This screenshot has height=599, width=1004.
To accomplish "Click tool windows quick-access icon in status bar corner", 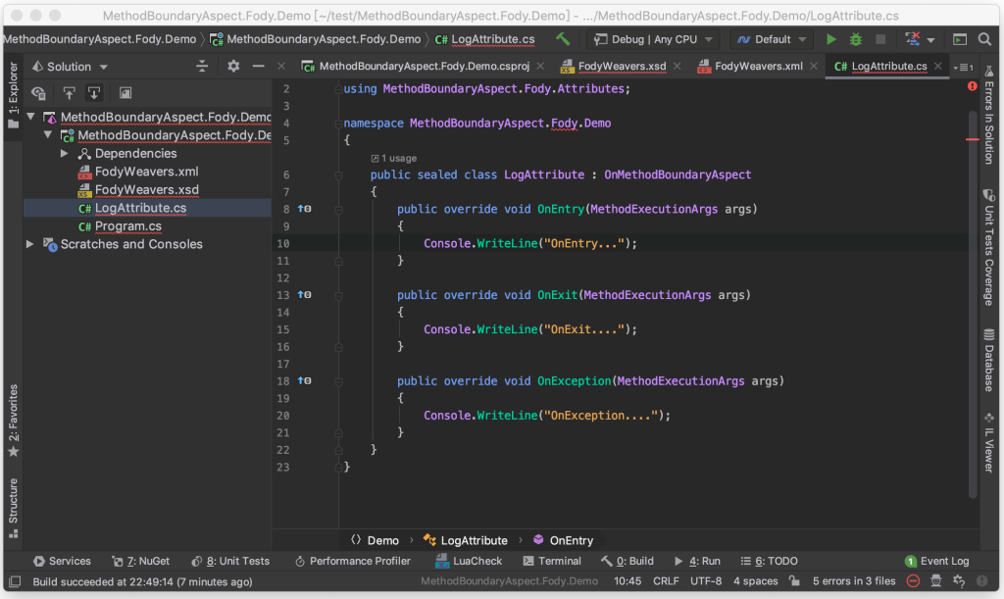I will click(x=15, y=581).
